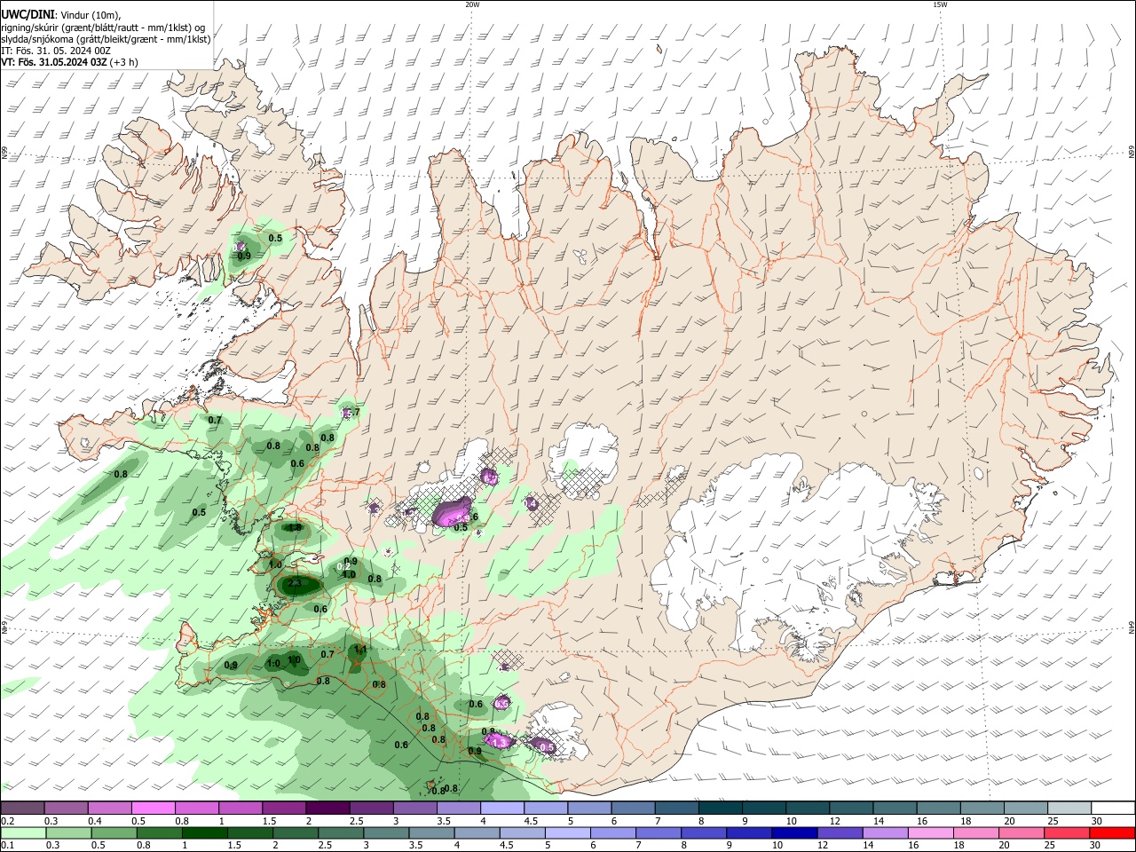1136x852 pixels.
Task: Select the darkest purple snow swatch between 2 and 2.5
Action: point(327,808)
